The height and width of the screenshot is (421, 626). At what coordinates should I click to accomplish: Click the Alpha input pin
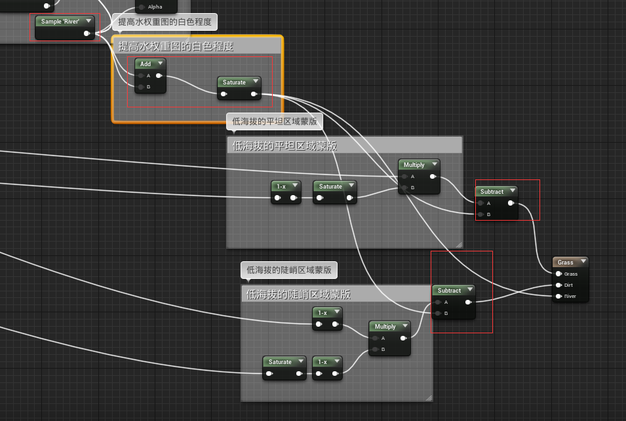click(142, 7)
